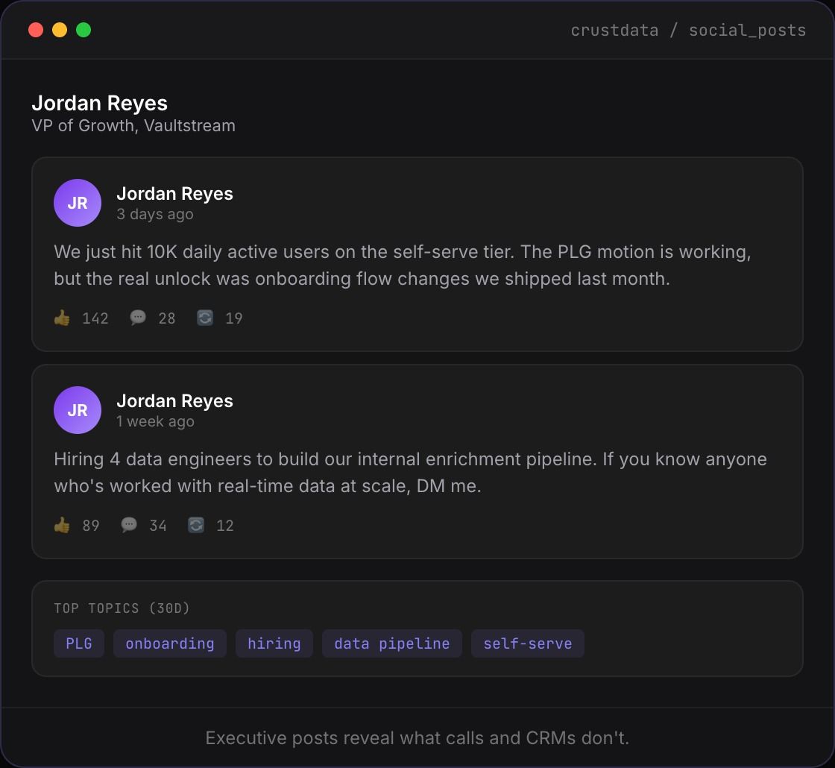Click the 'VP of Growth, Vaultstream' subtitle
Viewport: 835px width, 768px height.
(x=133, y=126)
